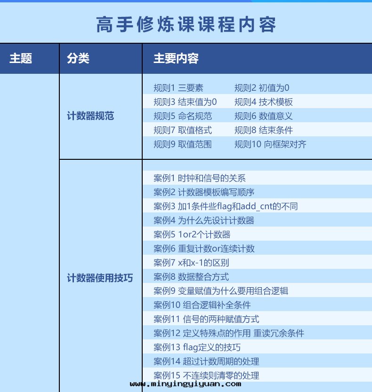The image size is (372, 392).
Task: Click 规则1 三要素 entry
Action: tap(178, 88)
